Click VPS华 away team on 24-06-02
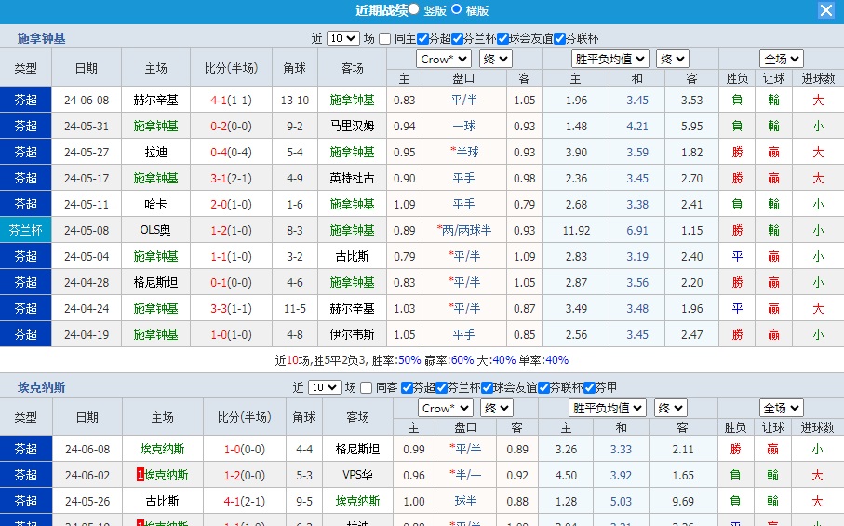Screen dimensions: 844x526 tap(357, 475)
